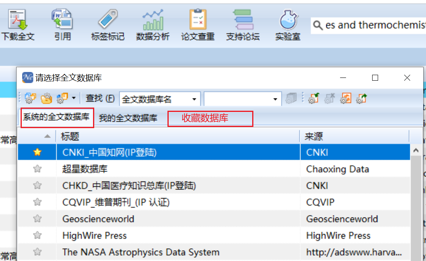
Task: Click the gear export icon with green arrow
Action: tap(361, 98)
